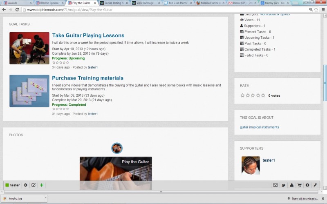Switch to the Awards tab

[x=17, y=3]
